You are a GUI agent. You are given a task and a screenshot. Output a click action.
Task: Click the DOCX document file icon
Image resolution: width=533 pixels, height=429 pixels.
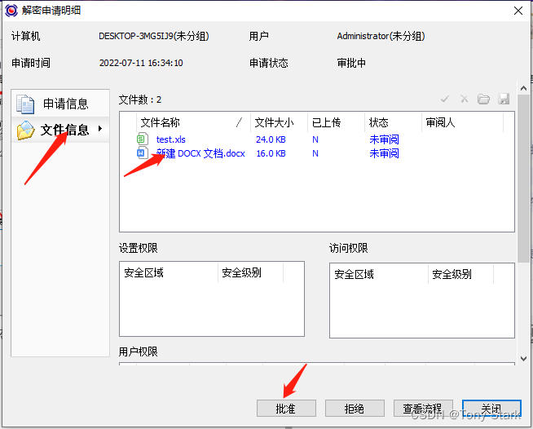(x=143, y=153)
